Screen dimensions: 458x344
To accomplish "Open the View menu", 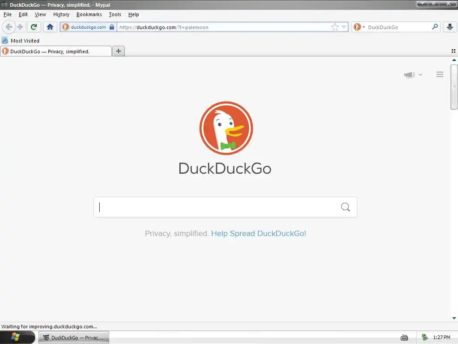I will (x=40, y=14).
